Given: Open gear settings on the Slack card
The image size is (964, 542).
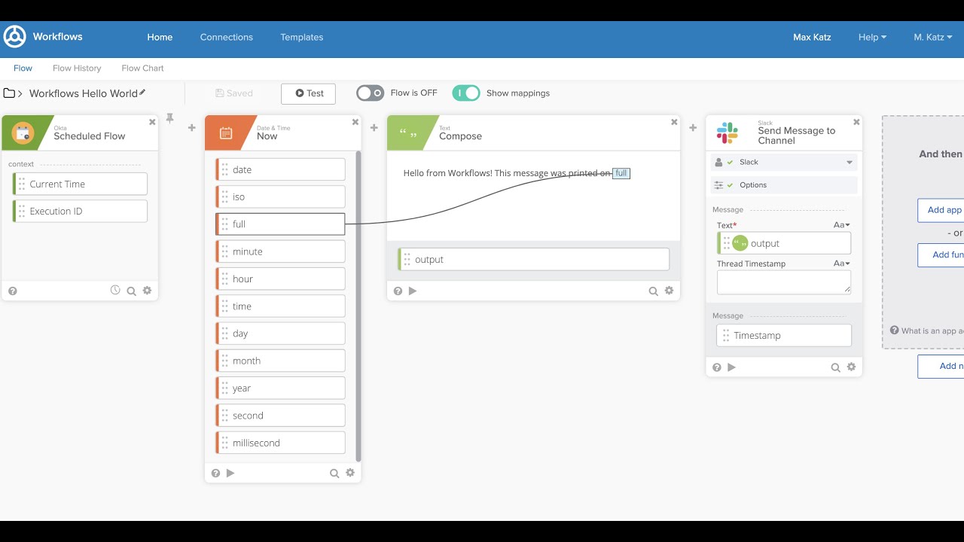Looking at the screenshot, I should (x=851, y=367).
